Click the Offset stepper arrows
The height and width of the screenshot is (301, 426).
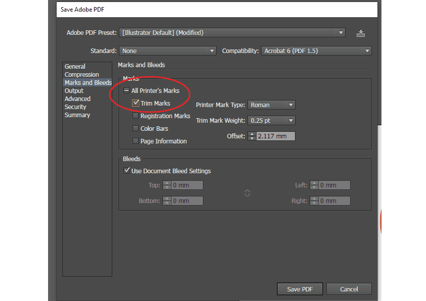252,136
